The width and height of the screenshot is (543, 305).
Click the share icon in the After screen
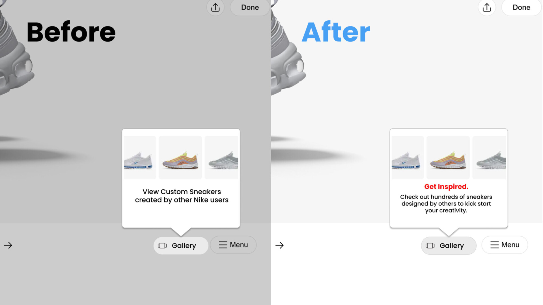[x=487, y=7]
